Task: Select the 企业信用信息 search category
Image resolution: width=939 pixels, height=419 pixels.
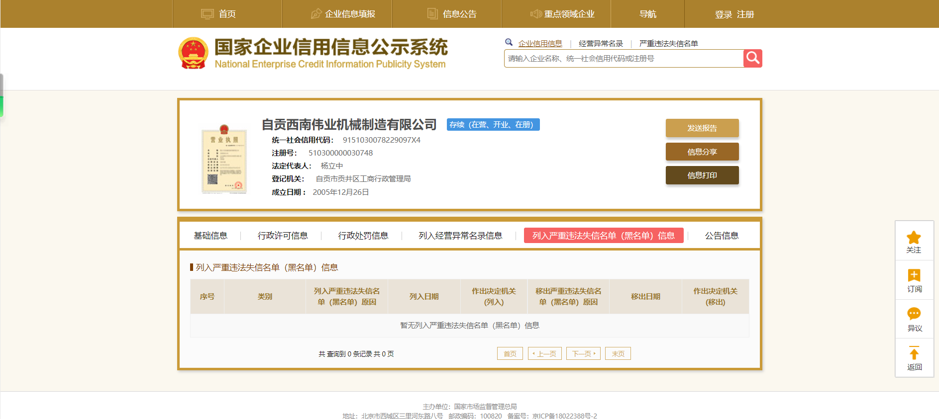Action: point(540,43)
